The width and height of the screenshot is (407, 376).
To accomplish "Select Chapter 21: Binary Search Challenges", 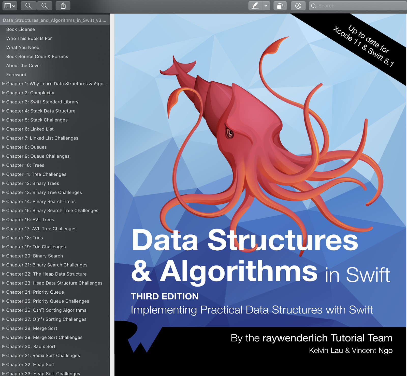I will [47, 265].
